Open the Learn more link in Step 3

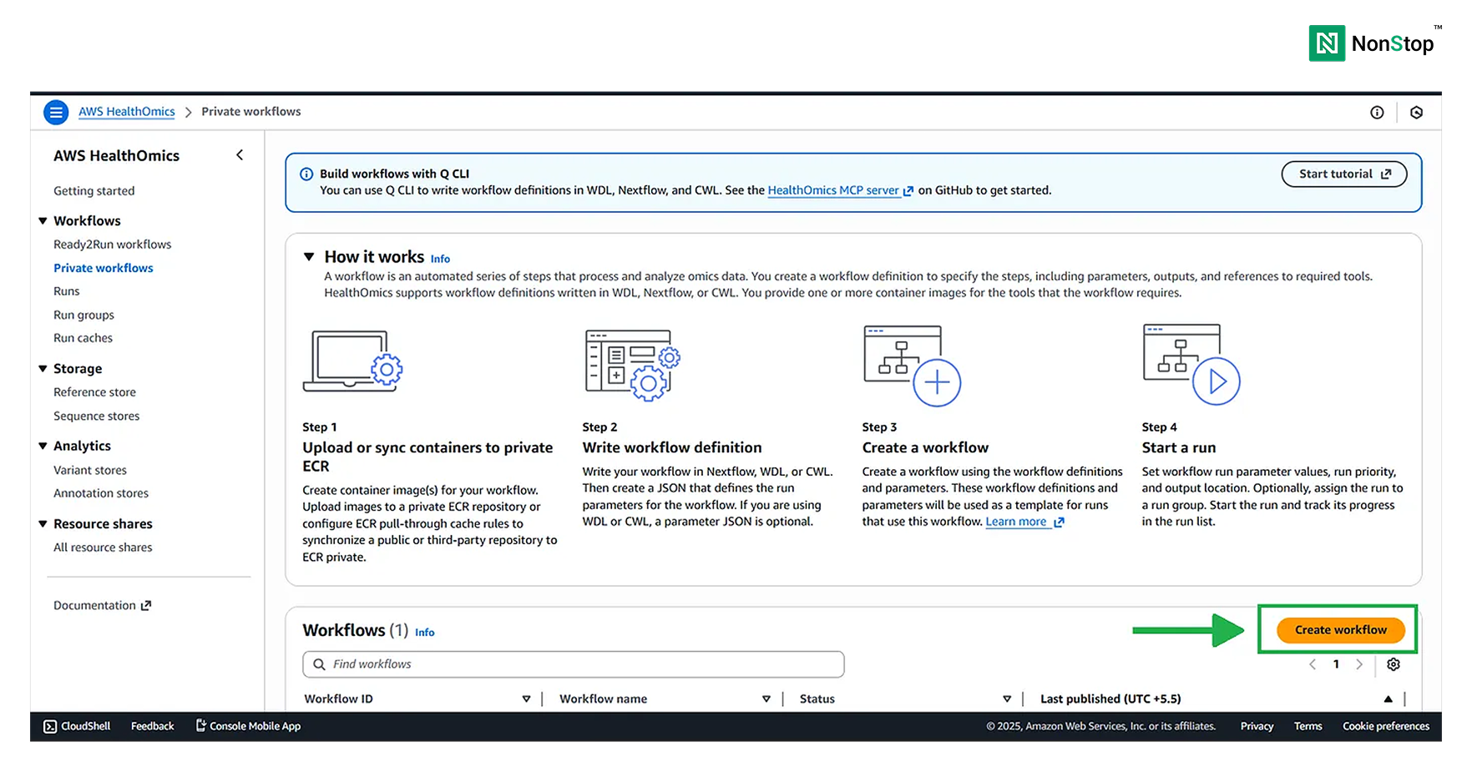(1024, 522)
